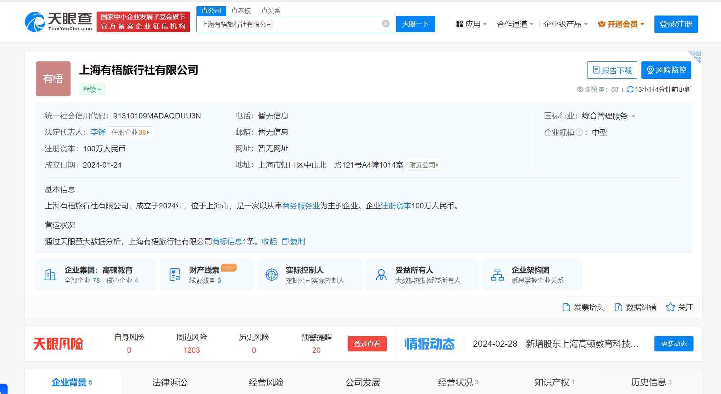This screenshot has height=394, width=721.
Task: Click the 更多动态 button
Action: tap(674, 344)
